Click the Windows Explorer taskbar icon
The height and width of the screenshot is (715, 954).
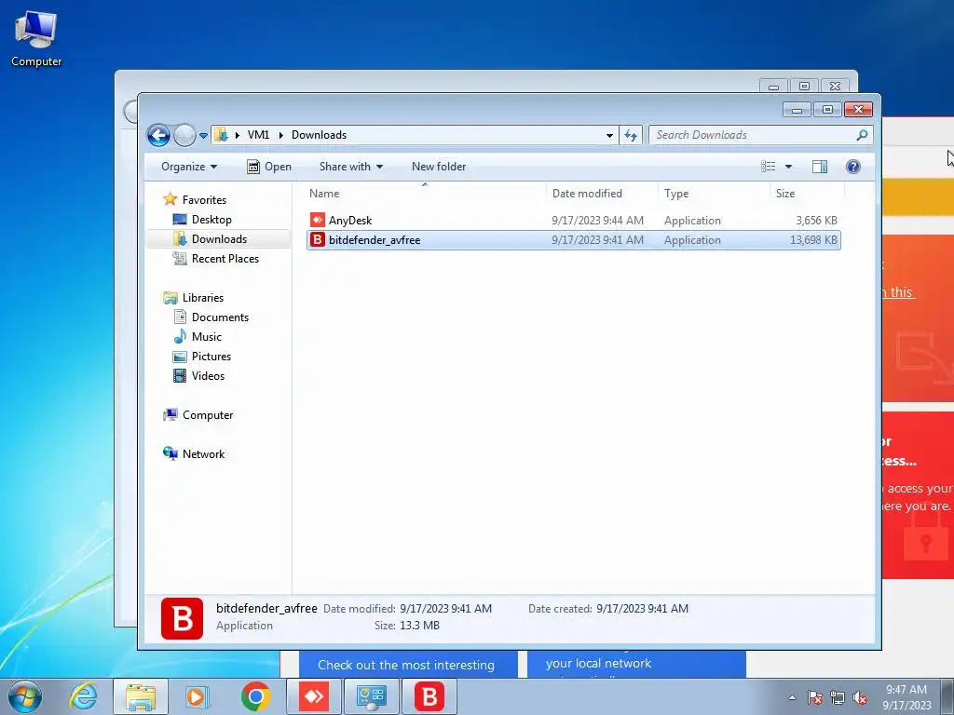point(141,696)
